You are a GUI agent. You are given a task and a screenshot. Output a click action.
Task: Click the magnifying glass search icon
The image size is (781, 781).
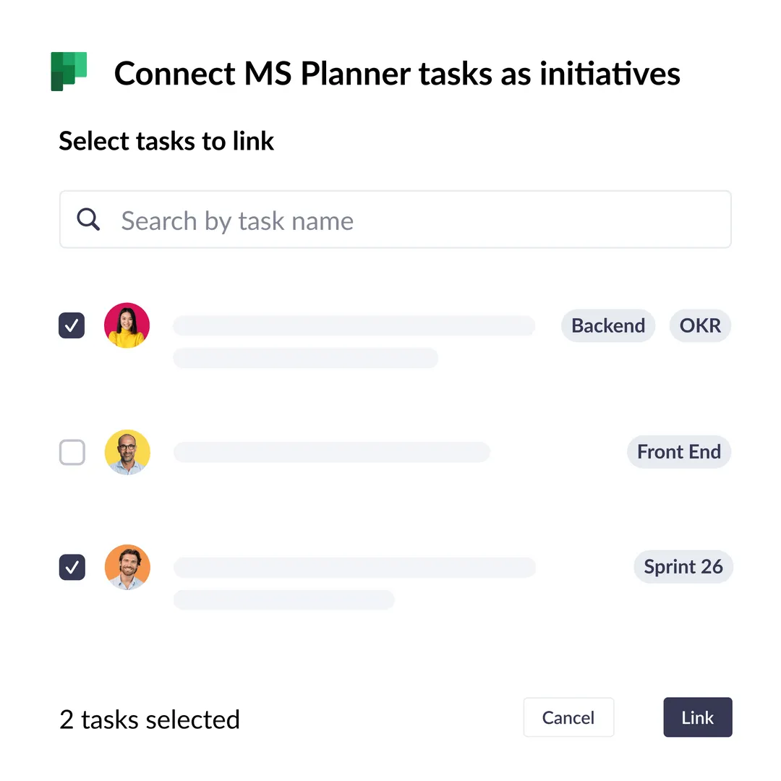88,219
